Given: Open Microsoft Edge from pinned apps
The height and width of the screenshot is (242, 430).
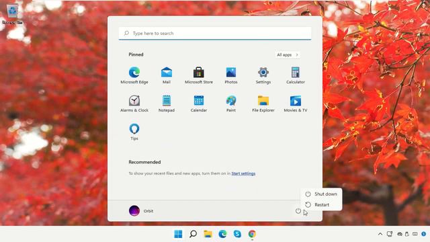Looking at the screenshot, I should point(134,75).
